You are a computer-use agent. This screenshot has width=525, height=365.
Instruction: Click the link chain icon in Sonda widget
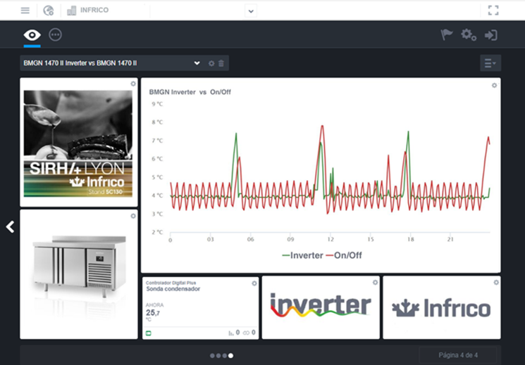[246, 333]
